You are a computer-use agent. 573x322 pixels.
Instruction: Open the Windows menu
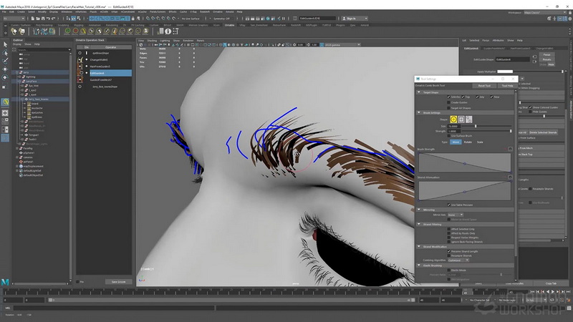coord(67,11)
